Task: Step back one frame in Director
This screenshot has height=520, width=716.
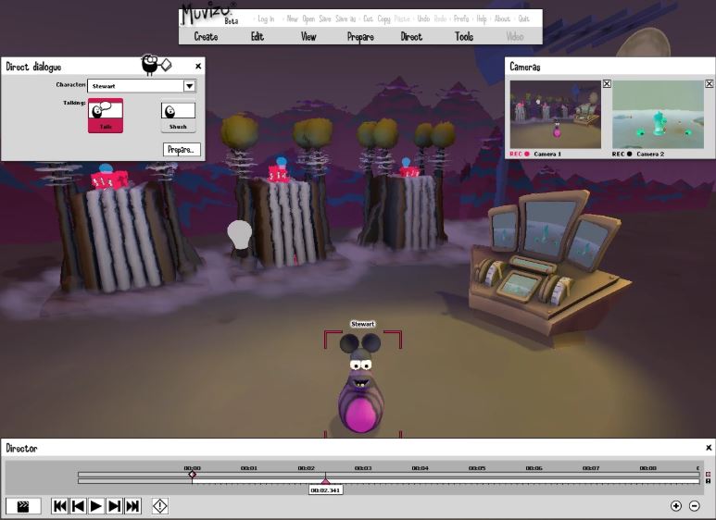Action: point(78,506)
